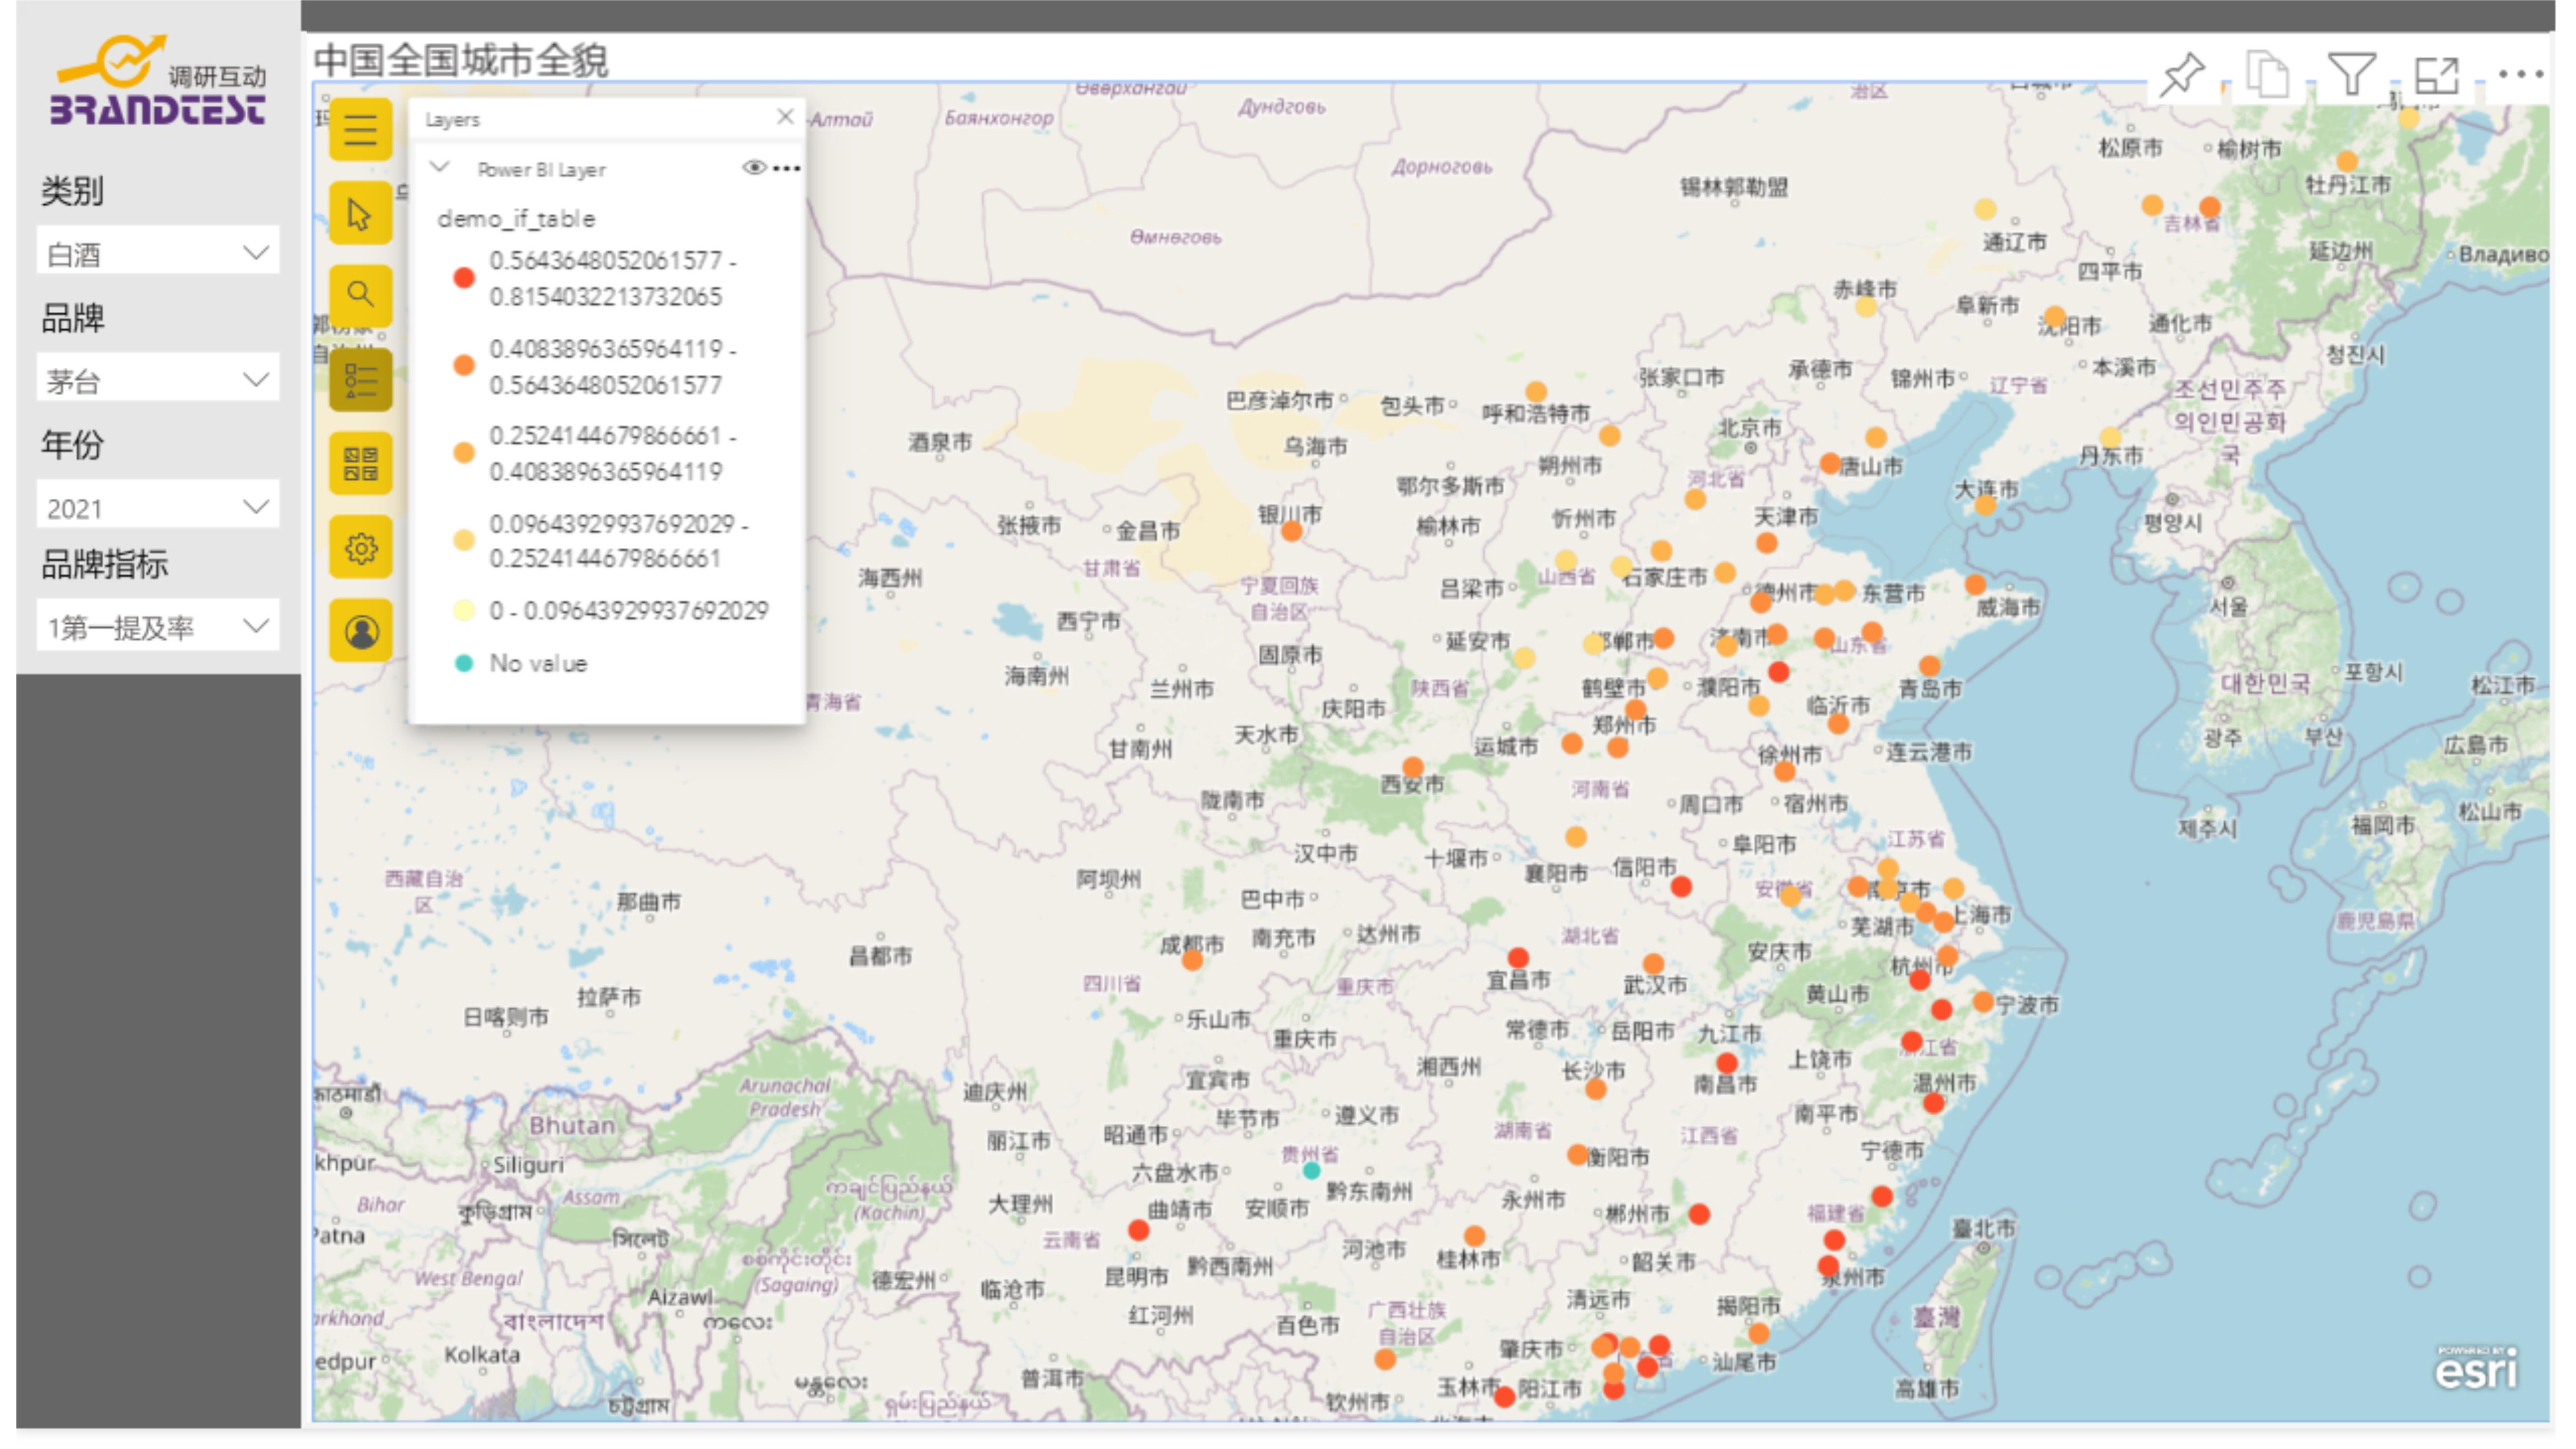Click the teal No value legend swatch
Viewport: 2576px width, 1449px height.
point(464,663)
